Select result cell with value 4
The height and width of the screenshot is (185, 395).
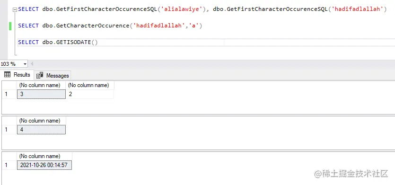point(41,130)
